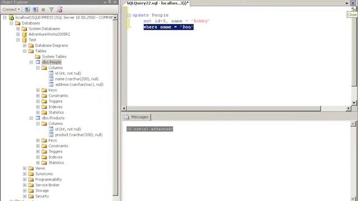This screenshot has width=358, height=201.
Task: Close the Object Explorer panel
Action: [115, 2]
